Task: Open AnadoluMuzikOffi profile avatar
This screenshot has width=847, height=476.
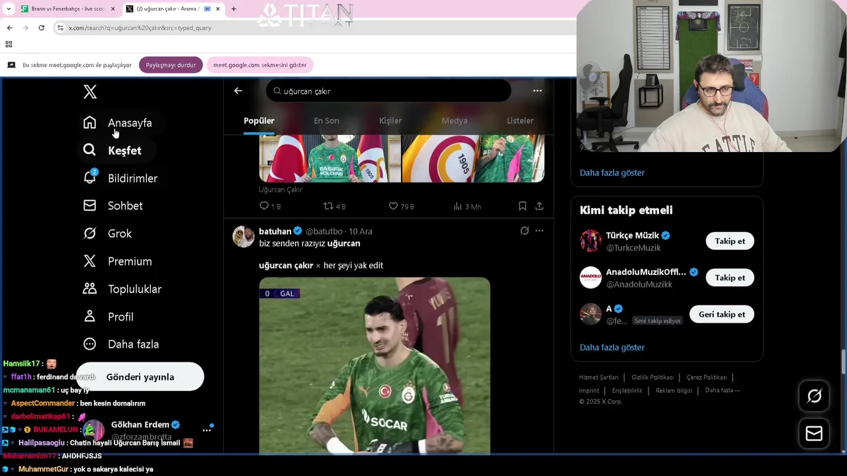Action: 590,278
